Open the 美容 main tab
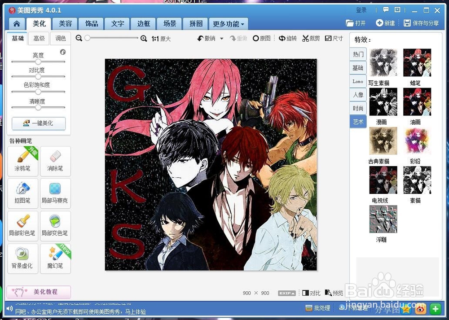This screenshot has width=449, height=320. pyautogui.click(x=65, y=23)
